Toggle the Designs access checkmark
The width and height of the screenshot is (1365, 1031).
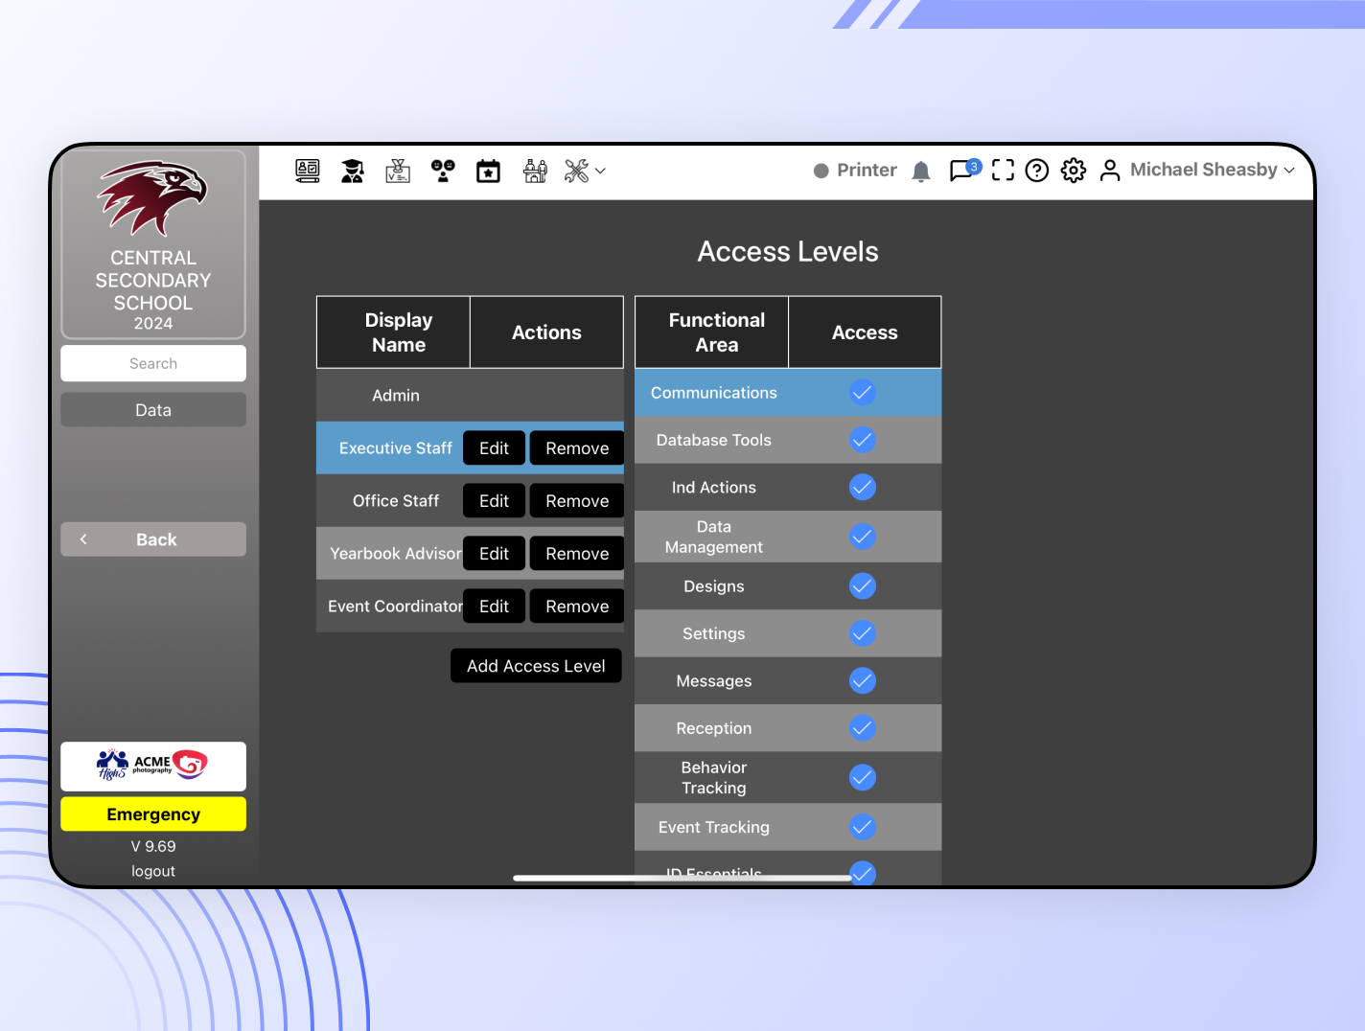[862, 585]
